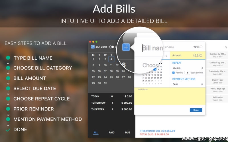Viewport: 228px width, 142px height.
Task: Click THIS MONTH DUE $2,355.00 text
Action: pos(158,131)
